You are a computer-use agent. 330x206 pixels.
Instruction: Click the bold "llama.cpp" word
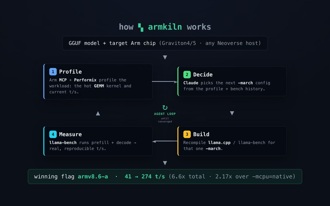point(219,143)
